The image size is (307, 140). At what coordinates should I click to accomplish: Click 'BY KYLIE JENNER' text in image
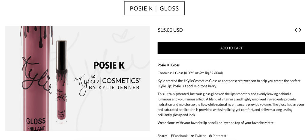(114, 87)
